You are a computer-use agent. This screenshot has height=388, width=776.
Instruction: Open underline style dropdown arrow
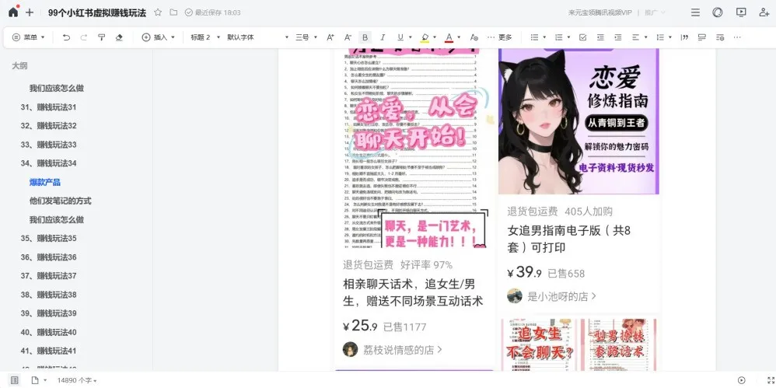[410, 37]
